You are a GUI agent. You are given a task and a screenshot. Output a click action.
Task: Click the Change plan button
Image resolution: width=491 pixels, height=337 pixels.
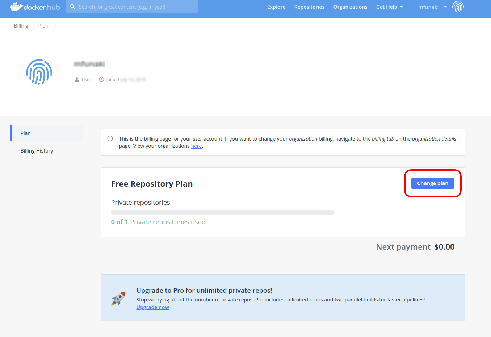(433, 183)
